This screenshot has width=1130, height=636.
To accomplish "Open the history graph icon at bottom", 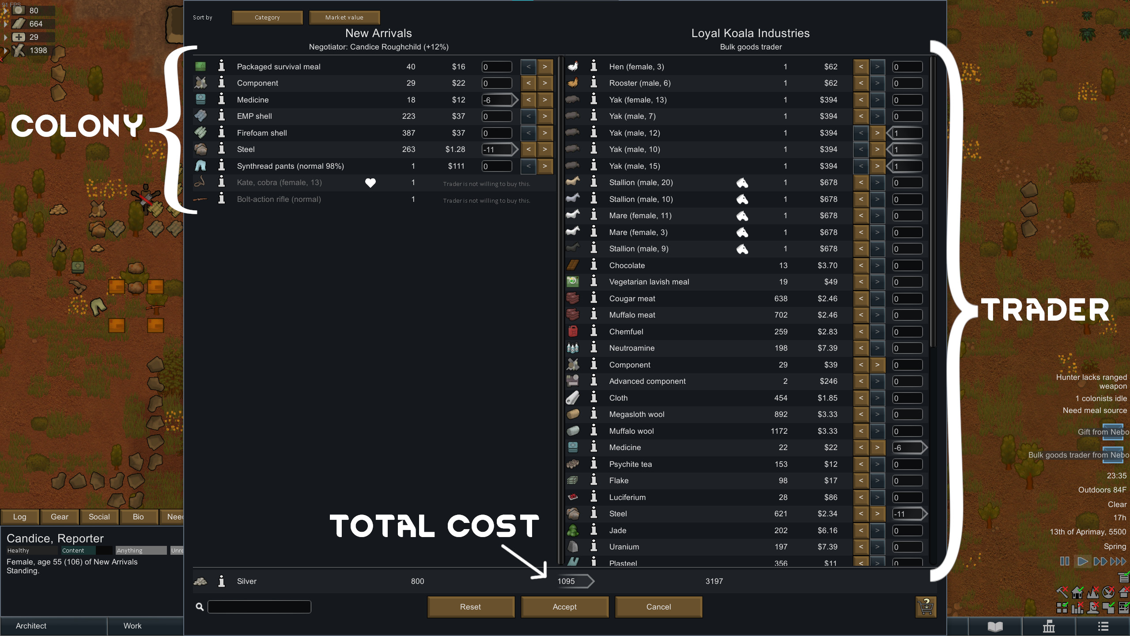I will [1049, 626].
